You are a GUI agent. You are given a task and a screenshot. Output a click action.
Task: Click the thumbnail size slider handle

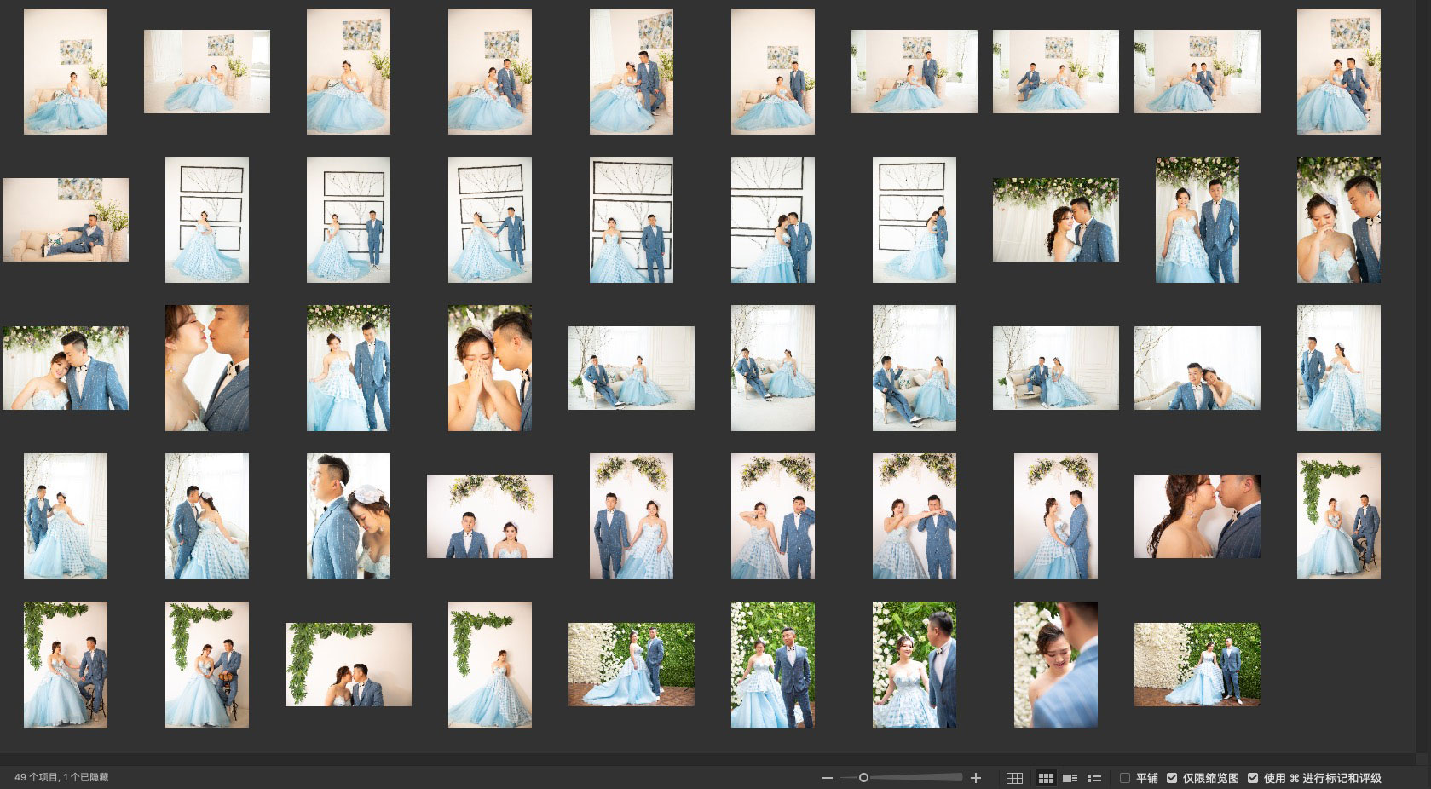tap(863, 778)
